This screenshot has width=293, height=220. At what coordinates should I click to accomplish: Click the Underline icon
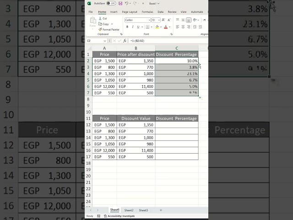click(x=138, y=27)
